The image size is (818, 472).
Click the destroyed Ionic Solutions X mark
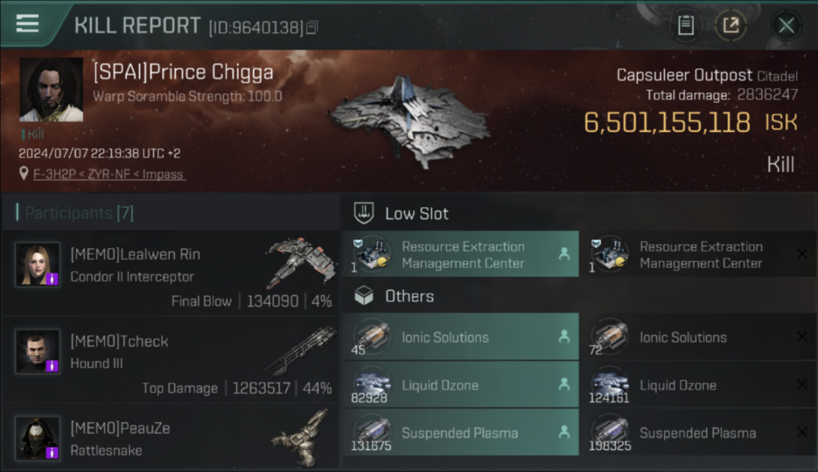click(802, 337)
